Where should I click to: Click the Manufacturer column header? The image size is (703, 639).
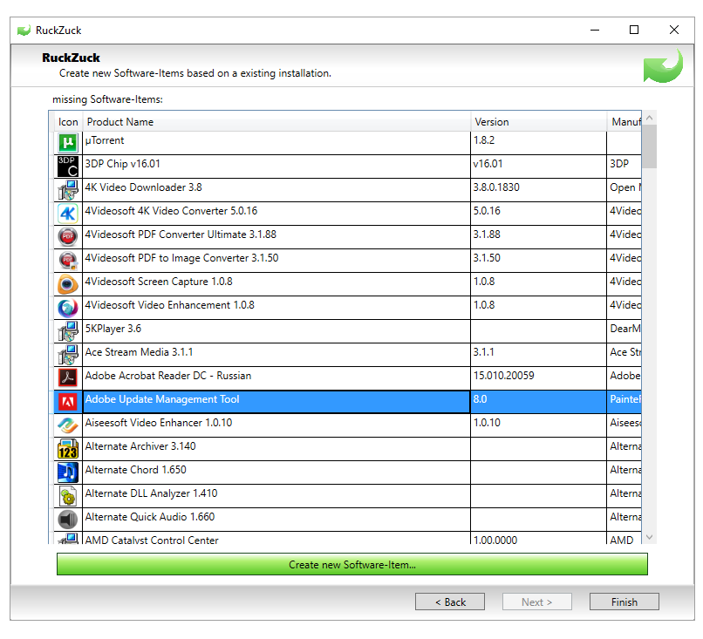click(626, 122)
